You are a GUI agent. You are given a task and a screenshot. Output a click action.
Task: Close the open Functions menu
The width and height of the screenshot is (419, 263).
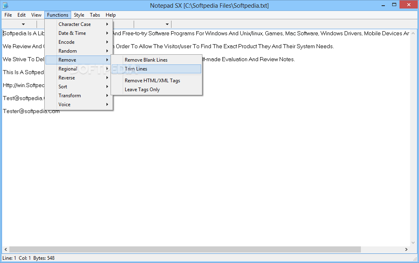(57, 15)
